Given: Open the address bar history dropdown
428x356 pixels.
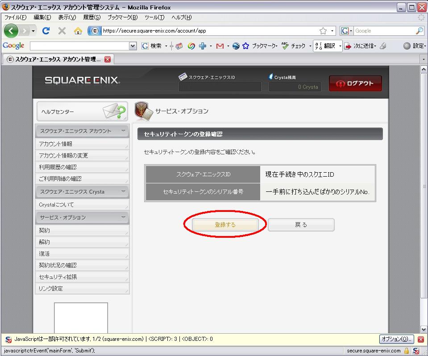Looking at the screenshot, I should coord(332,31).
